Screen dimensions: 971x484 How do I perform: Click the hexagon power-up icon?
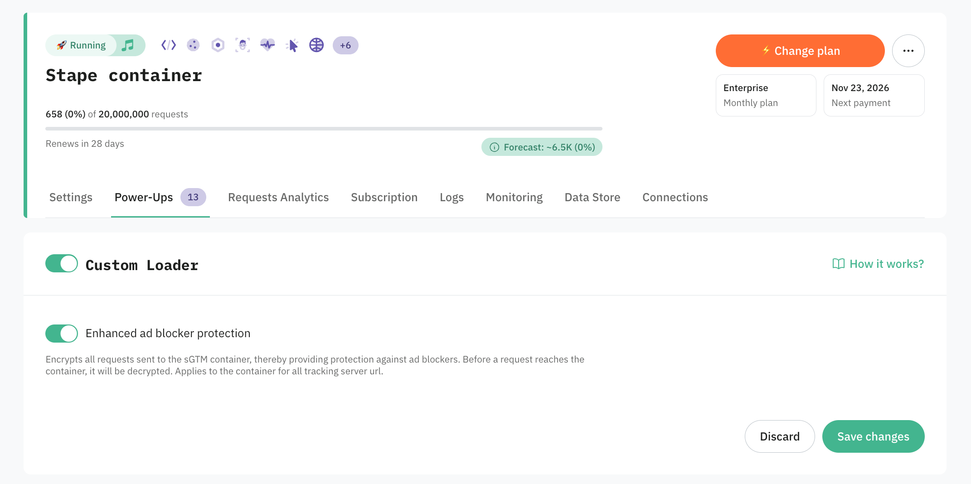click(x=218, y=45)
